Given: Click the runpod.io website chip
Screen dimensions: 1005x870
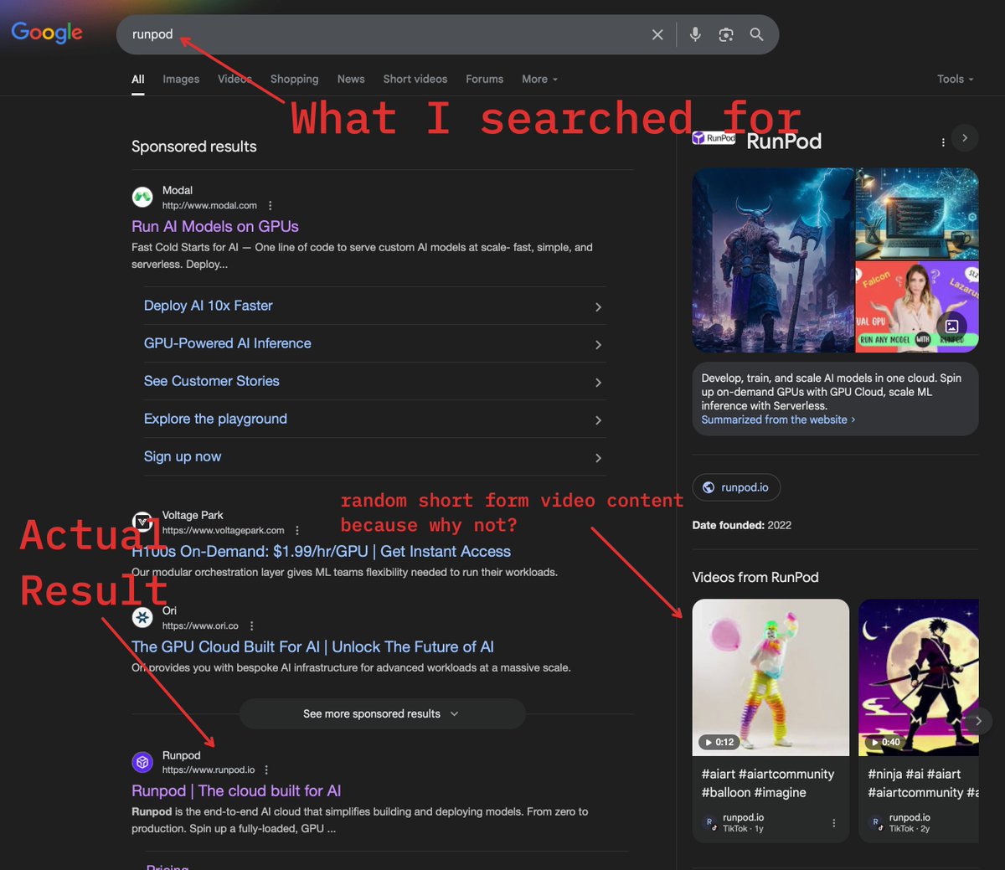Looking at the screenshot, I should (x=736, y=487).
